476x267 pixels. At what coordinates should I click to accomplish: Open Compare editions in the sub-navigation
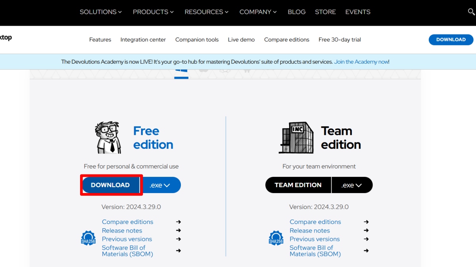287,40
